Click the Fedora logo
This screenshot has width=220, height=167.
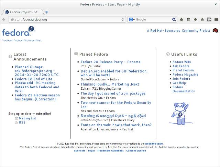(19, 31)
